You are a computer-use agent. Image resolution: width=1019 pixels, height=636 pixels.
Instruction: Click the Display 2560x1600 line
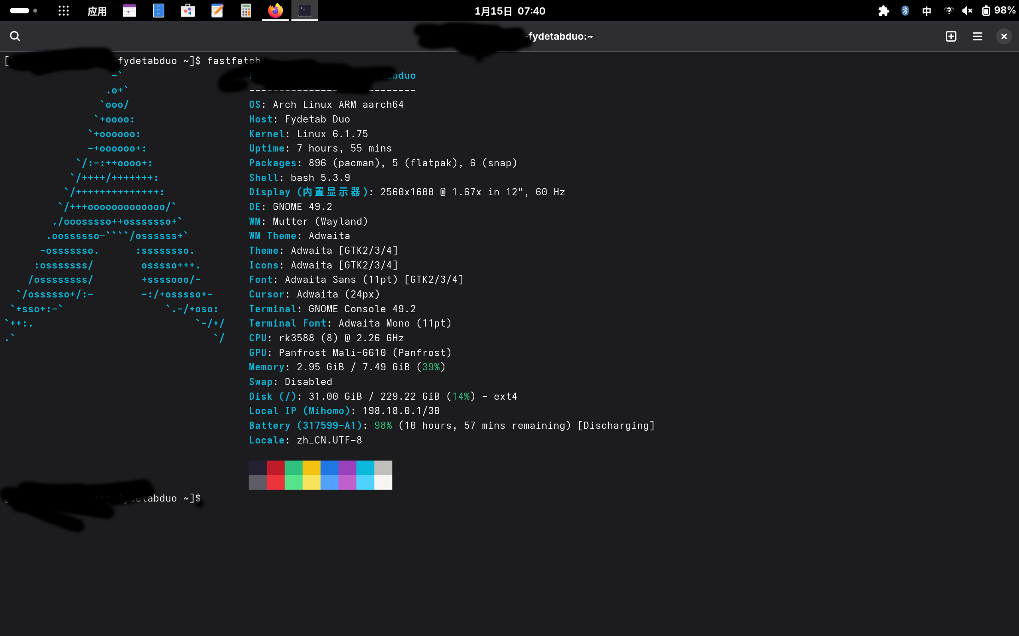pyautogui.click(x=407, y=192)
